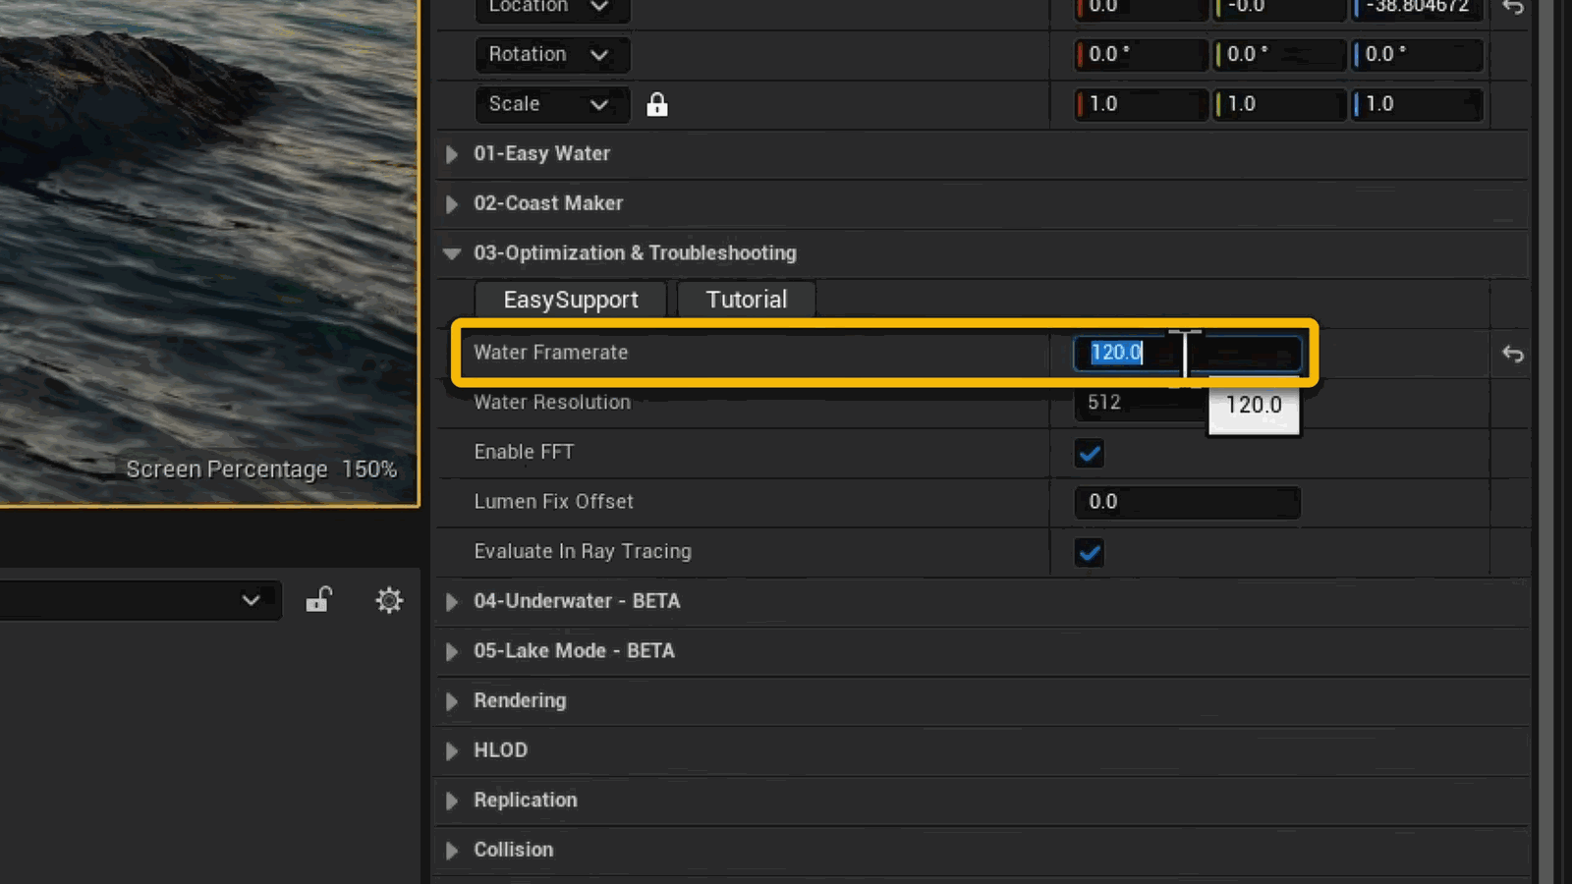
Task: Click the Scale X value field
Action: tap(1141, 104)
